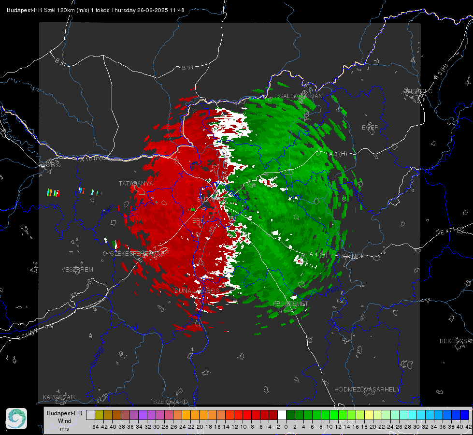Click the legend value label '-64'
The height and width of the screenshot is (435, 473).
pos(95,427)
